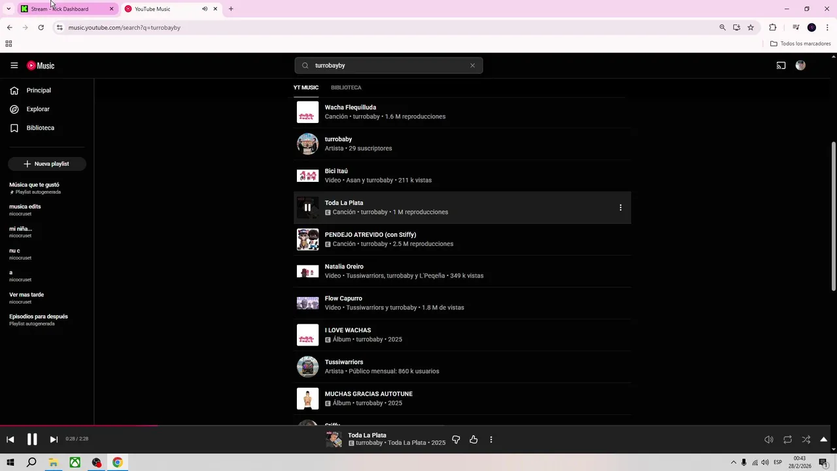Screen dimensions: 837x471
Task: Open the account avatar menu
Action: pyautogui.click(x=800, y=65)
